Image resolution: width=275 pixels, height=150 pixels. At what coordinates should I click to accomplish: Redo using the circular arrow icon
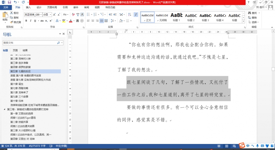[x=23, y=2]
